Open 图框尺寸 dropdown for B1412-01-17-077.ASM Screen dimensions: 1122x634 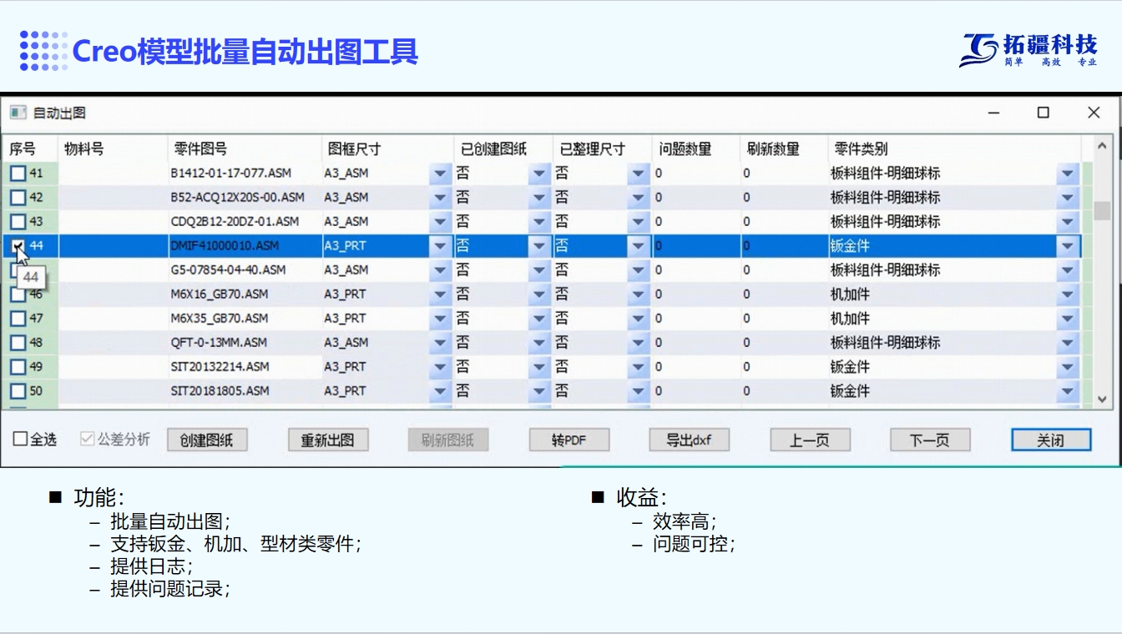(x=440, y=174)
